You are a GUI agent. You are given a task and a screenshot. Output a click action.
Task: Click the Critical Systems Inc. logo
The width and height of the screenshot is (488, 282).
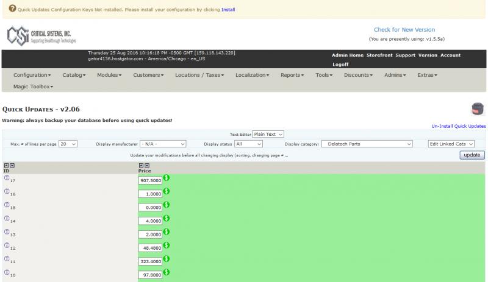(41, 36)
